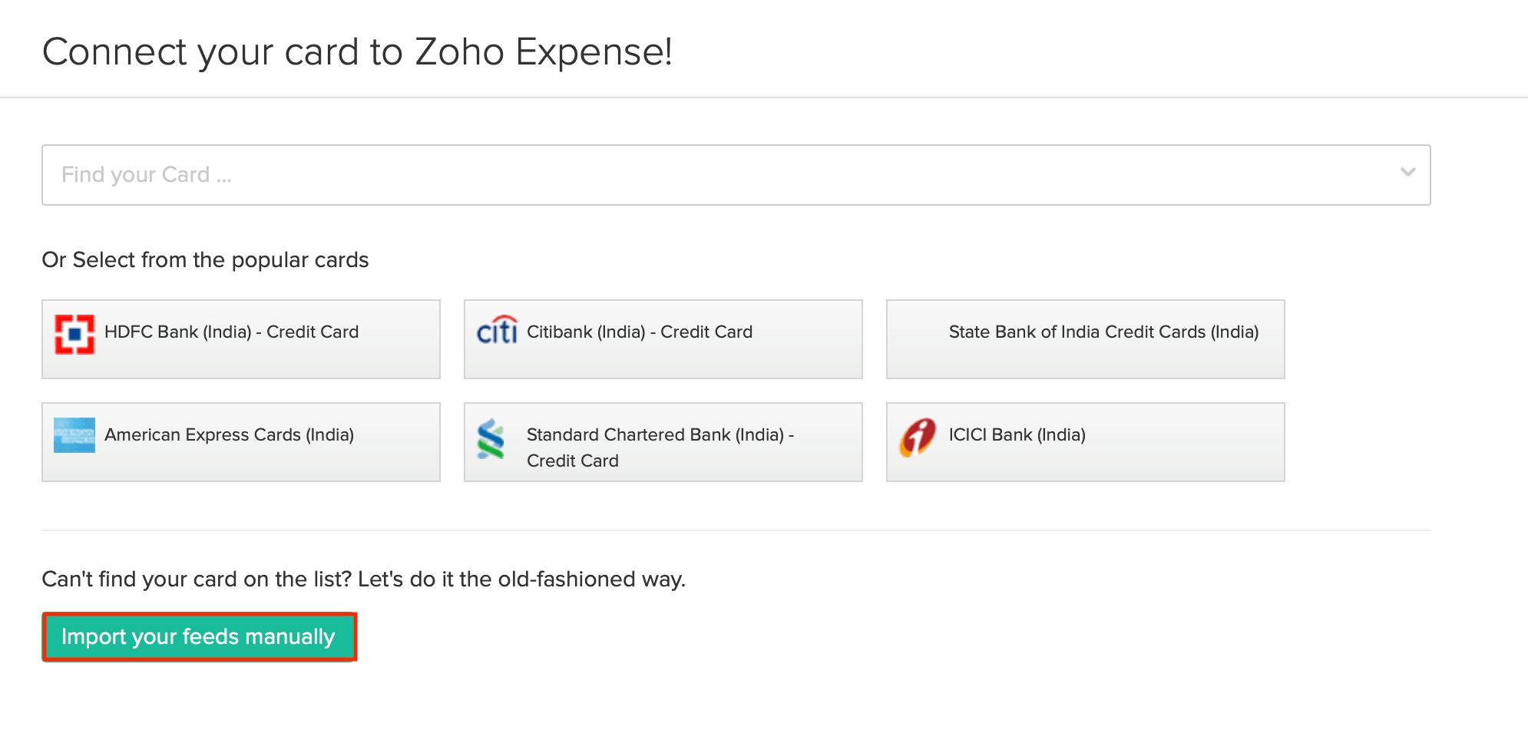Click the header divider below the page title
Image resolution: width=1528 pixels, height=743 pixels.
(x=763, y=97)
